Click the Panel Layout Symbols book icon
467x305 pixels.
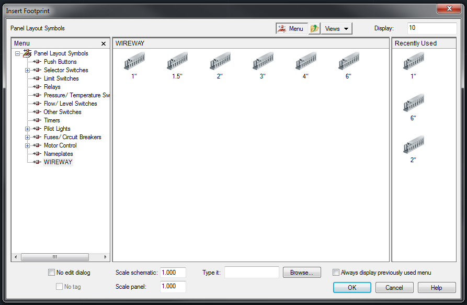(x=27, y=53)
